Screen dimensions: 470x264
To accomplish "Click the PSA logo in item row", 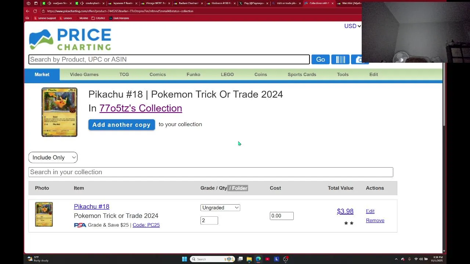I will click(x=80, y=225).
